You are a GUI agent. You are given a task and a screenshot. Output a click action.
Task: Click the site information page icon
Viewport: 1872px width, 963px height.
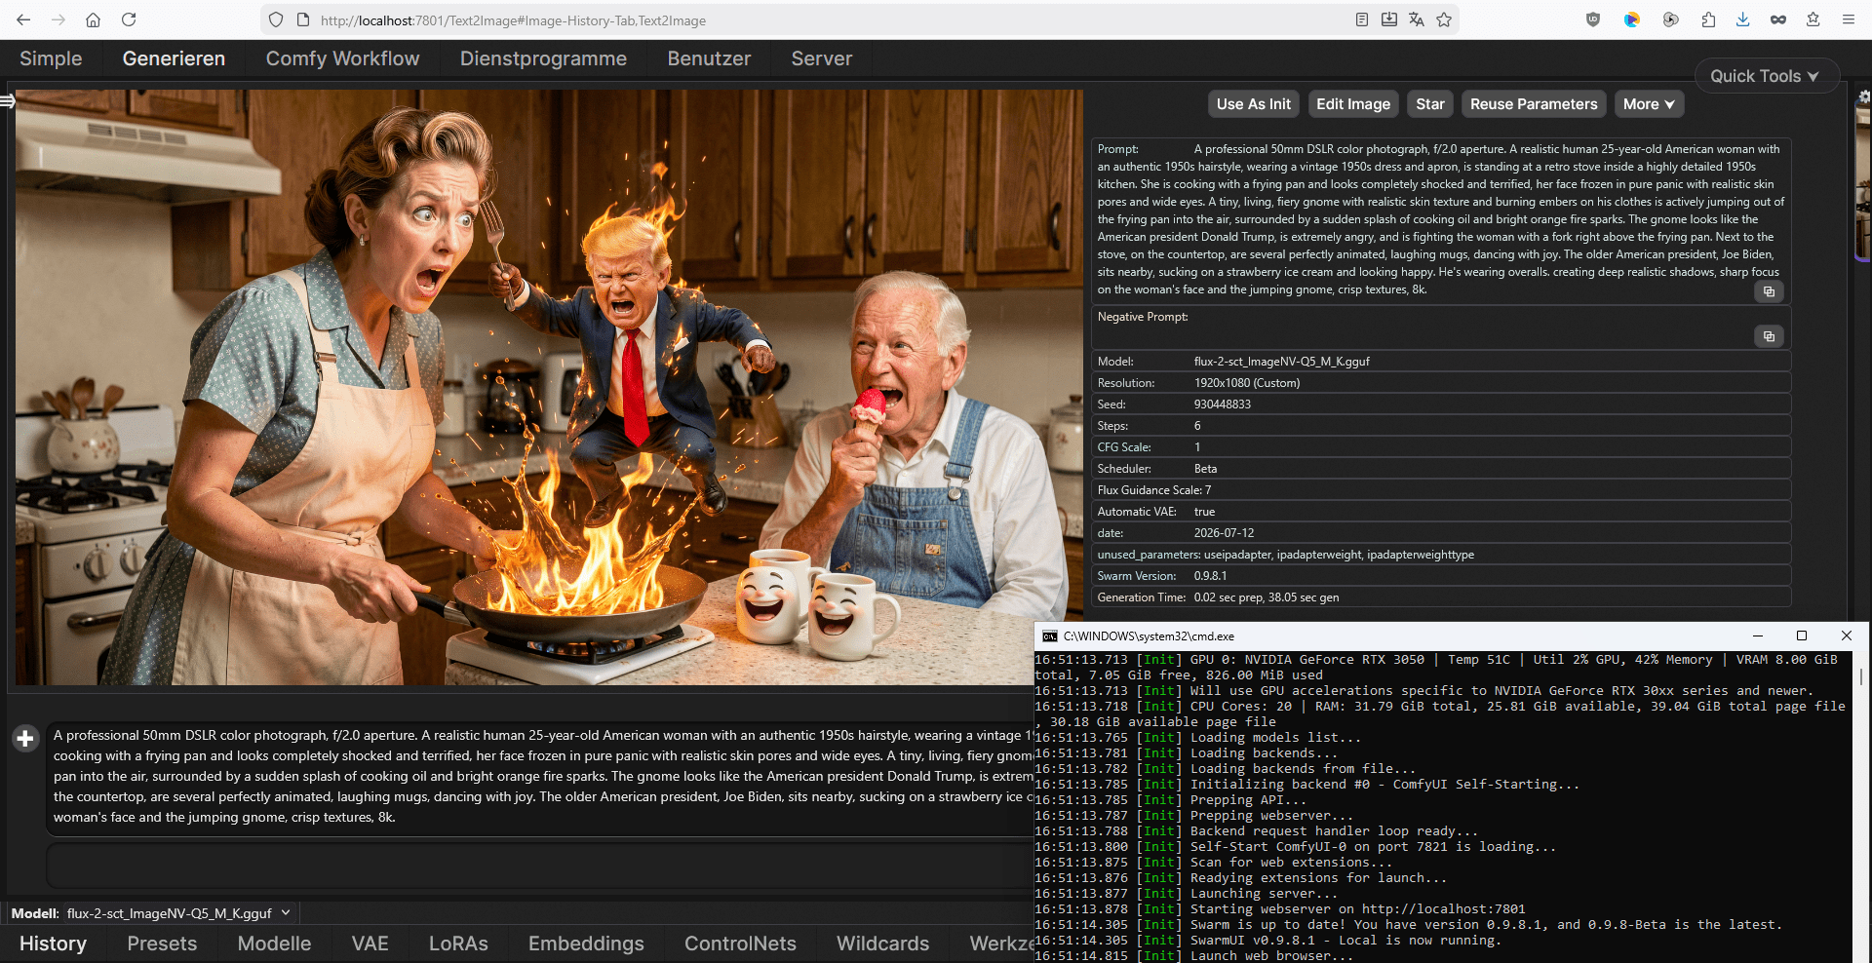click(302, 19)
